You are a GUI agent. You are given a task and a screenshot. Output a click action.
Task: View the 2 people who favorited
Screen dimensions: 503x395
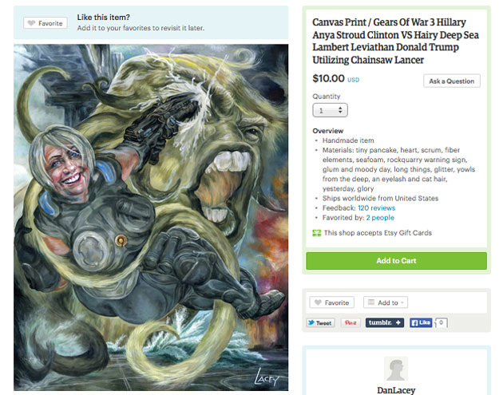click(379, 217)
